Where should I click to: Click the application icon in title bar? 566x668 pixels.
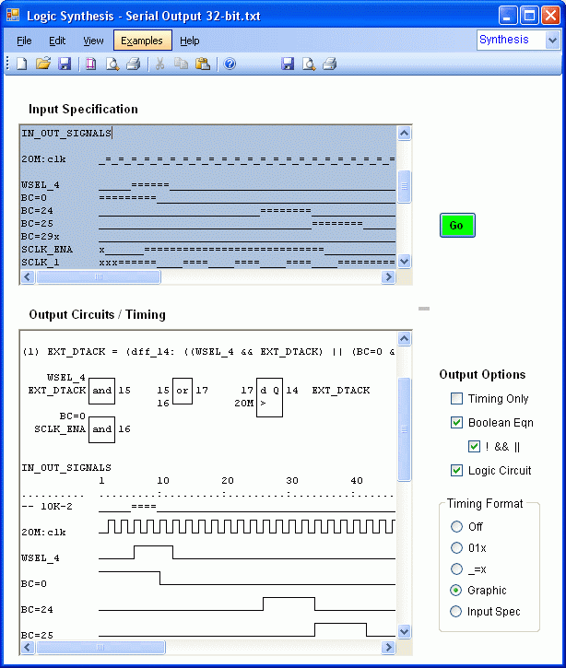(x=13, y=16)
